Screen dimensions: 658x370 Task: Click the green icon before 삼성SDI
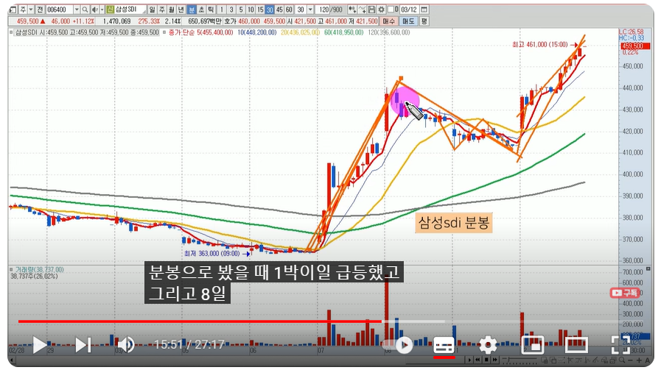coord(111,10)
